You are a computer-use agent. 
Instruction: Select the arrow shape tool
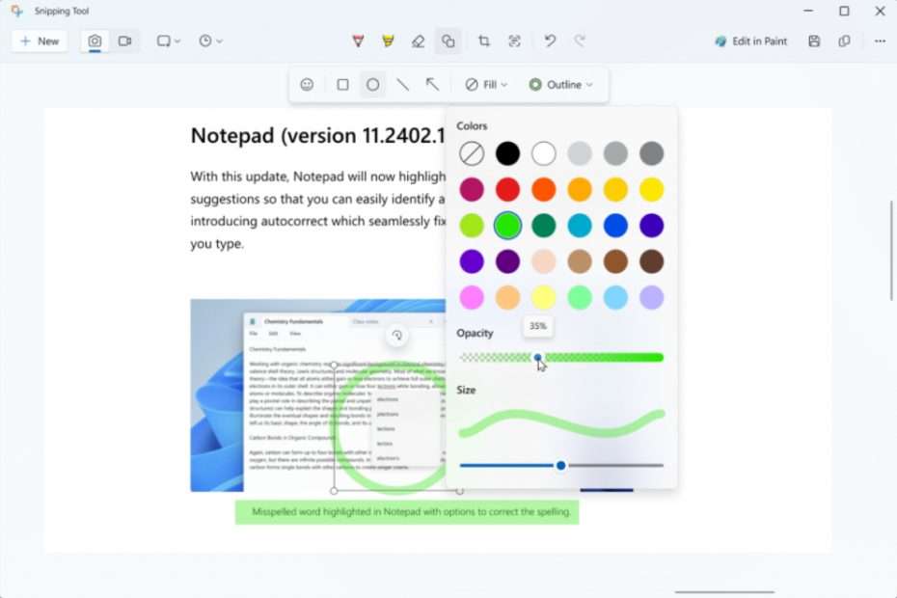click(432, 84)
